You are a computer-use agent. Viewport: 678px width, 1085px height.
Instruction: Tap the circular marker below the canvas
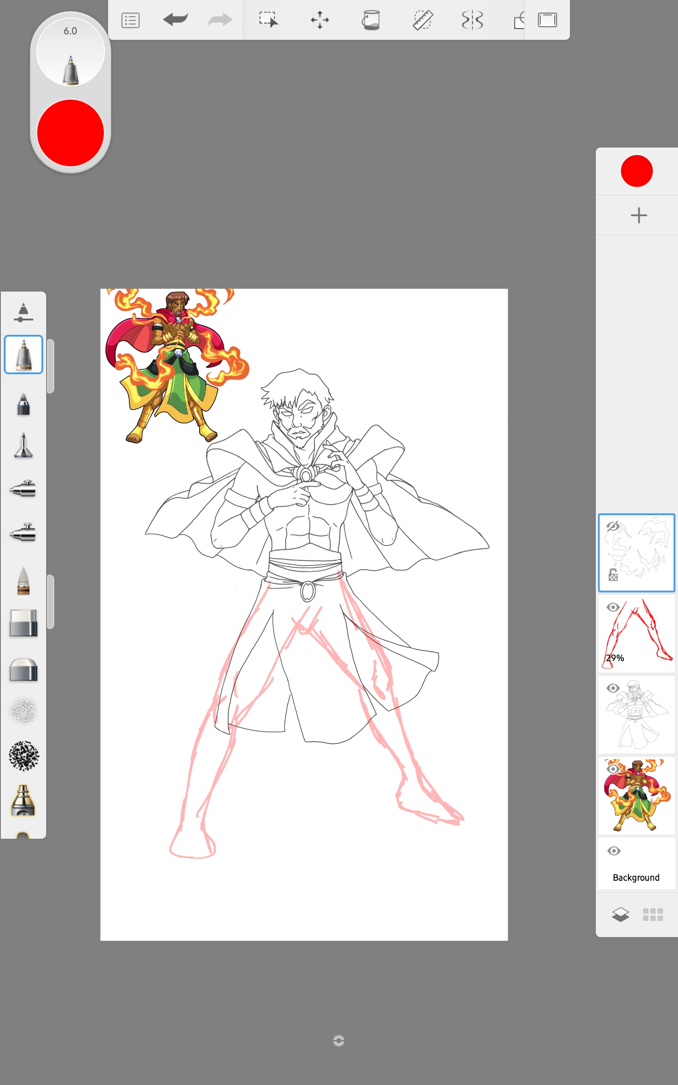click(339, 1040)
